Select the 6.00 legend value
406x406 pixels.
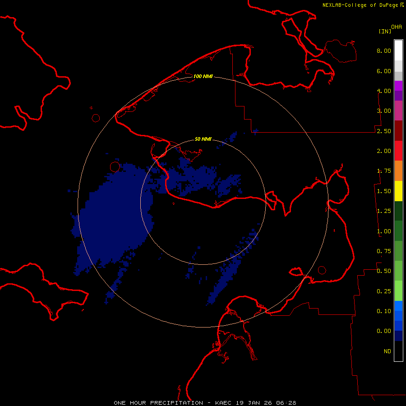[384, 71]
